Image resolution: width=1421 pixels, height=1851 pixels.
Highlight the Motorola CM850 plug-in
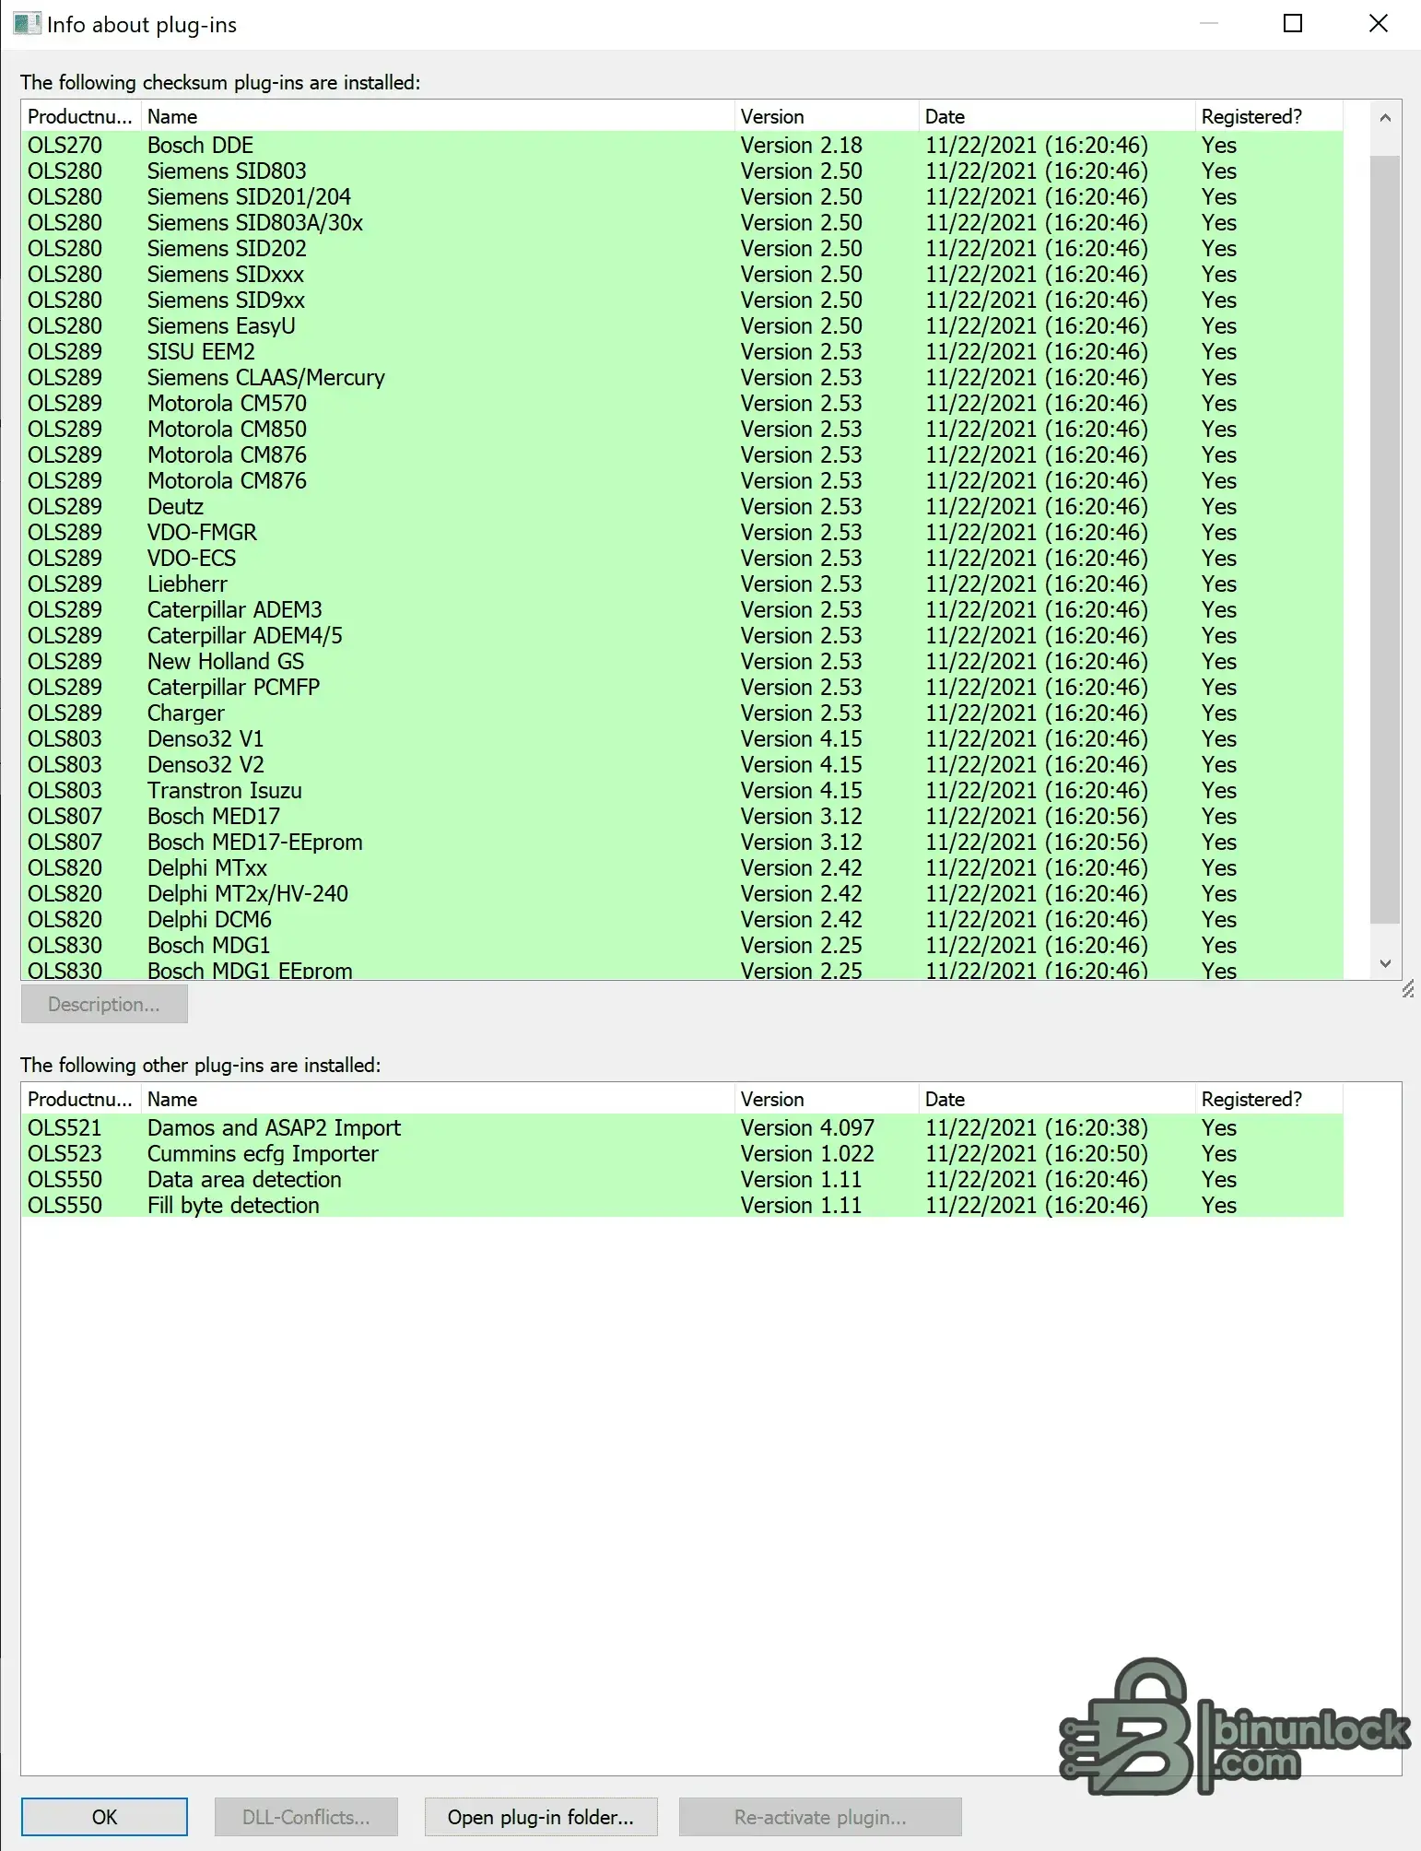682,429
